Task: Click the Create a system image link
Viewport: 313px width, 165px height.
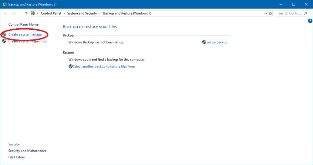Action: [25, 35]
